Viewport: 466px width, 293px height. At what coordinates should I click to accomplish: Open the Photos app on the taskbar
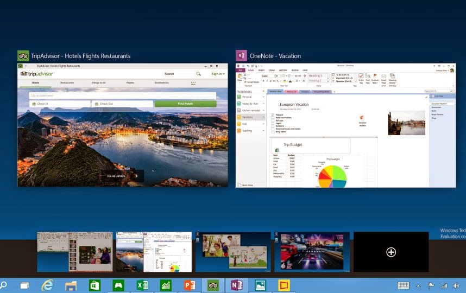(260, 285)
